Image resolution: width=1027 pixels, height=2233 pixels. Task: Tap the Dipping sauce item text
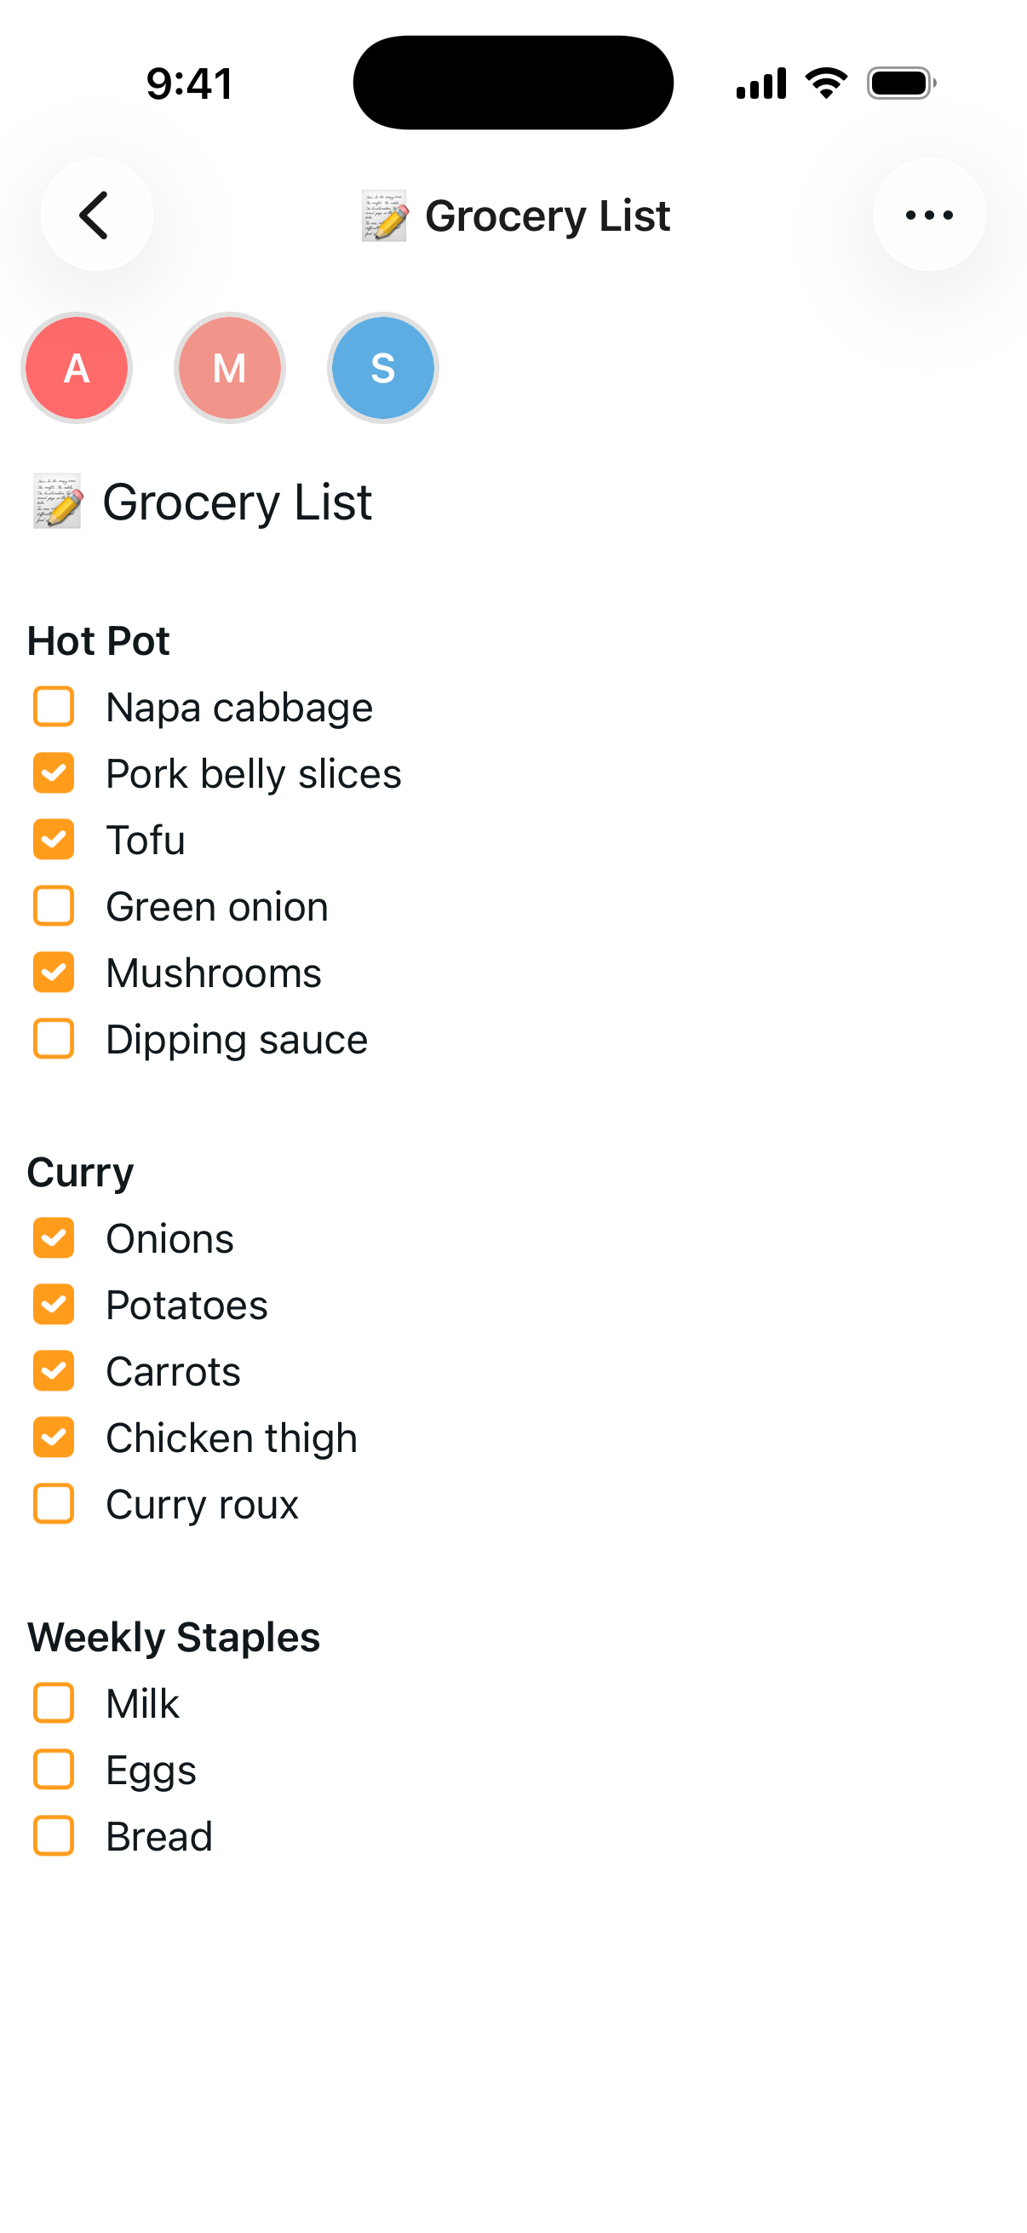237,1039
